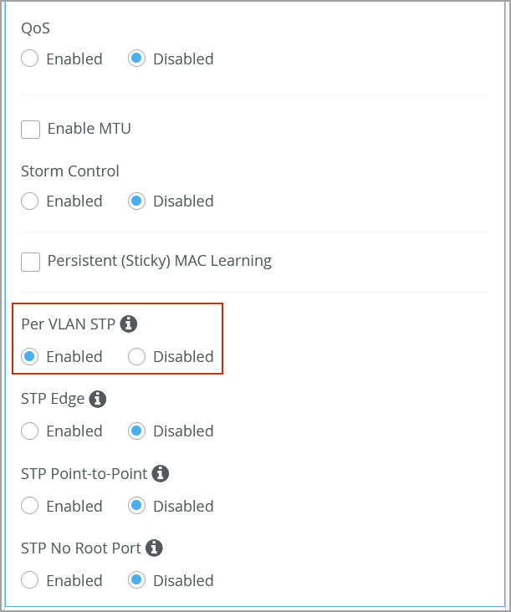Select Disabled for Storm Control
The image size is (511, 612).
click(137, 201)
